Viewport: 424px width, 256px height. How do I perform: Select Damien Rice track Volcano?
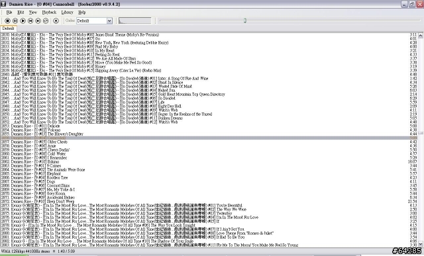coord(209,130)
